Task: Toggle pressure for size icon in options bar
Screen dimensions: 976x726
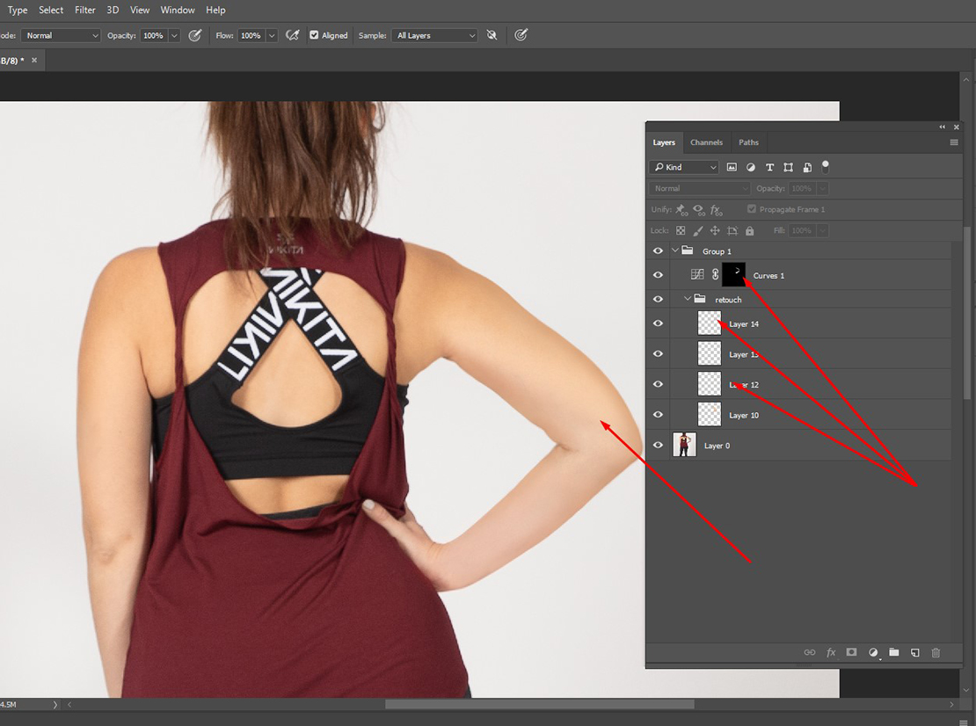Action: (x=521, y=35)
